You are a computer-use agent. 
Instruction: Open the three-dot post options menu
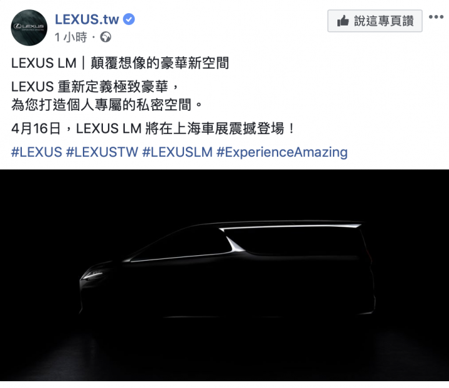pos(436,17)
